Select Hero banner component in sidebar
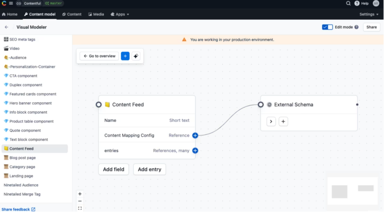 point(30,103)
